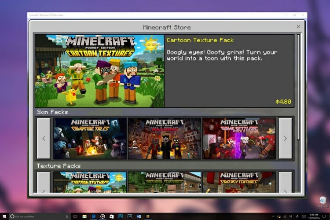Open the network tray icon
Screen dimensions: 330x220
point(285,216)
